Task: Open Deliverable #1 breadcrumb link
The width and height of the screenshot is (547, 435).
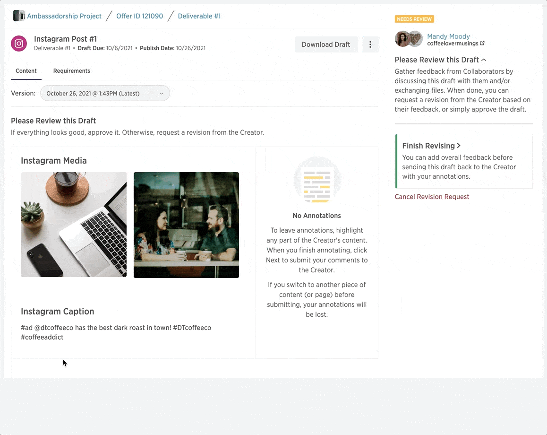Action: 199,16
